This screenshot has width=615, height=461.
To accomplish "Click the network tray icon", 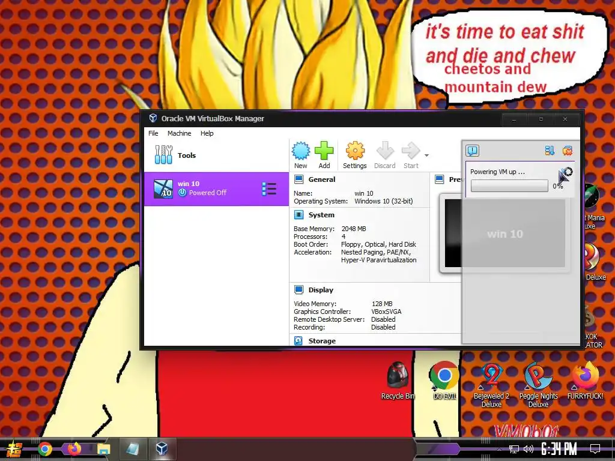I will click(x=514, y=449).
